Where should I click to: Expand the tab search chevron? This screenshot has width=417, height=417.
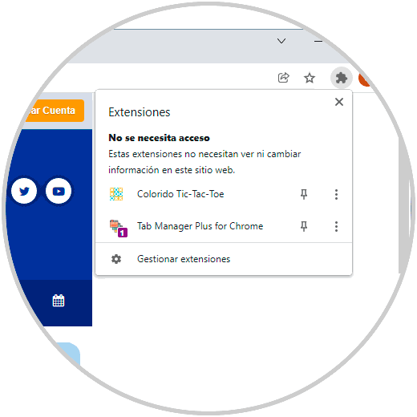pyautogui.click(x=281, y=41)
